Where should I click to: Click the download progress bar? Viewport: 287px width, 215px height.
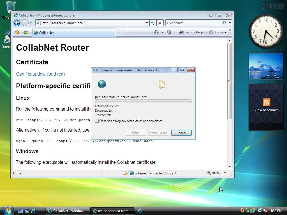tap(143, 101)
